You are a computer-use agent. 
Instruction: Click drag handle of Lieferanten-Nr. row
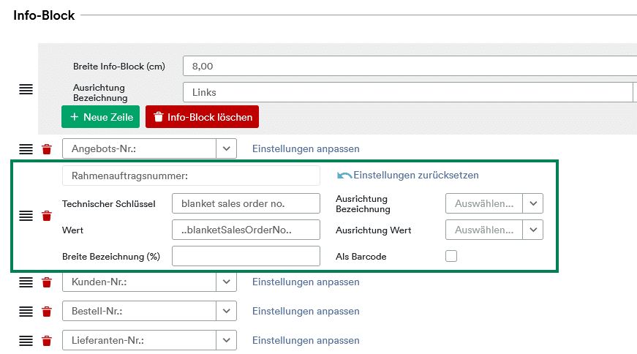click(26, 341)
